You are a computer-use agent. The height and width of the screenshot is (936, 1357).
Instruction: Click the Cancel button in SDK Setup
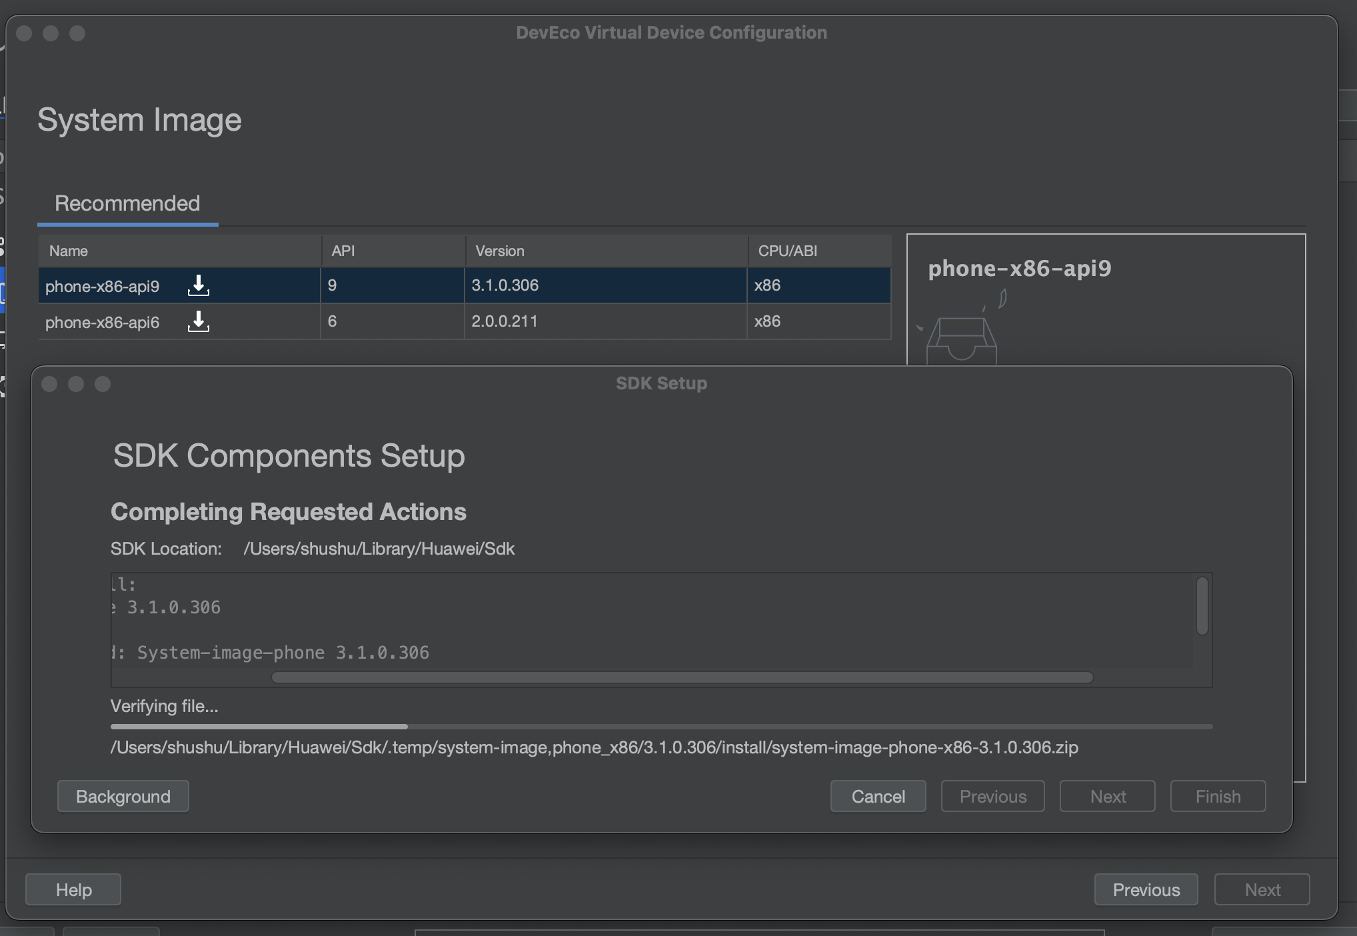click(x=878, y=795)
